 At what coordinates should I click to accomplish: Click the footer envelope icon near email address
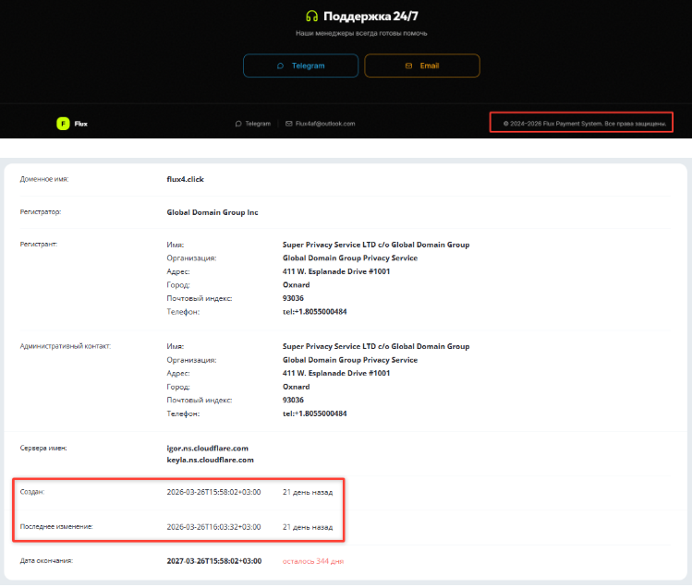point(289,124)
